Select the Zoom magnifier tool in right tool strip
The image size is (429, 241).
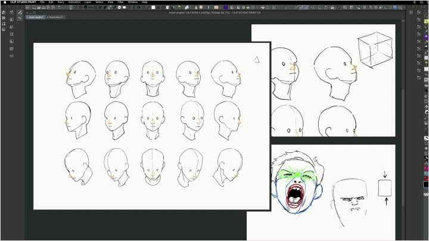pyautogui.click(x=426, y=16)
